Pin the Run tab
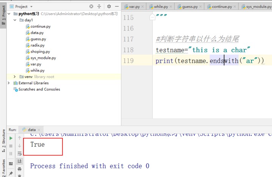This screenshot has width=272, height=177. (11, 173)
